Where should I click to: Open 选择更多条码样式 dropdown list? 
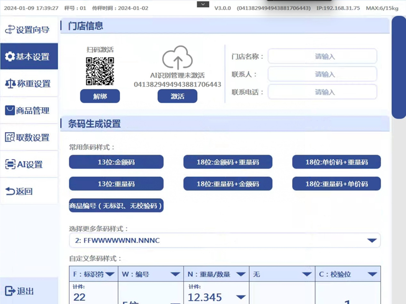372,241
